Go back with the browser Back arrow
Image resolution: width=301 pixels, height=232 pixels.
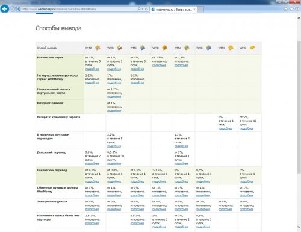click(5, 9)
